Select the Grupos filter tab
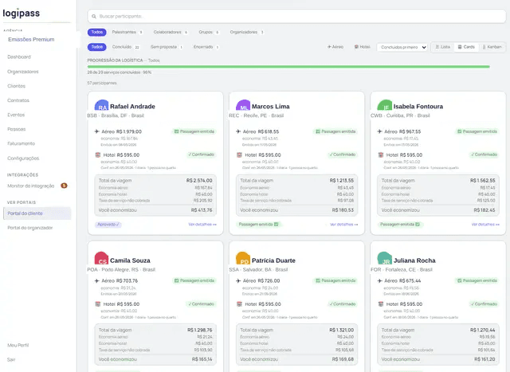 pyautogui.click(x=209, y=32)
